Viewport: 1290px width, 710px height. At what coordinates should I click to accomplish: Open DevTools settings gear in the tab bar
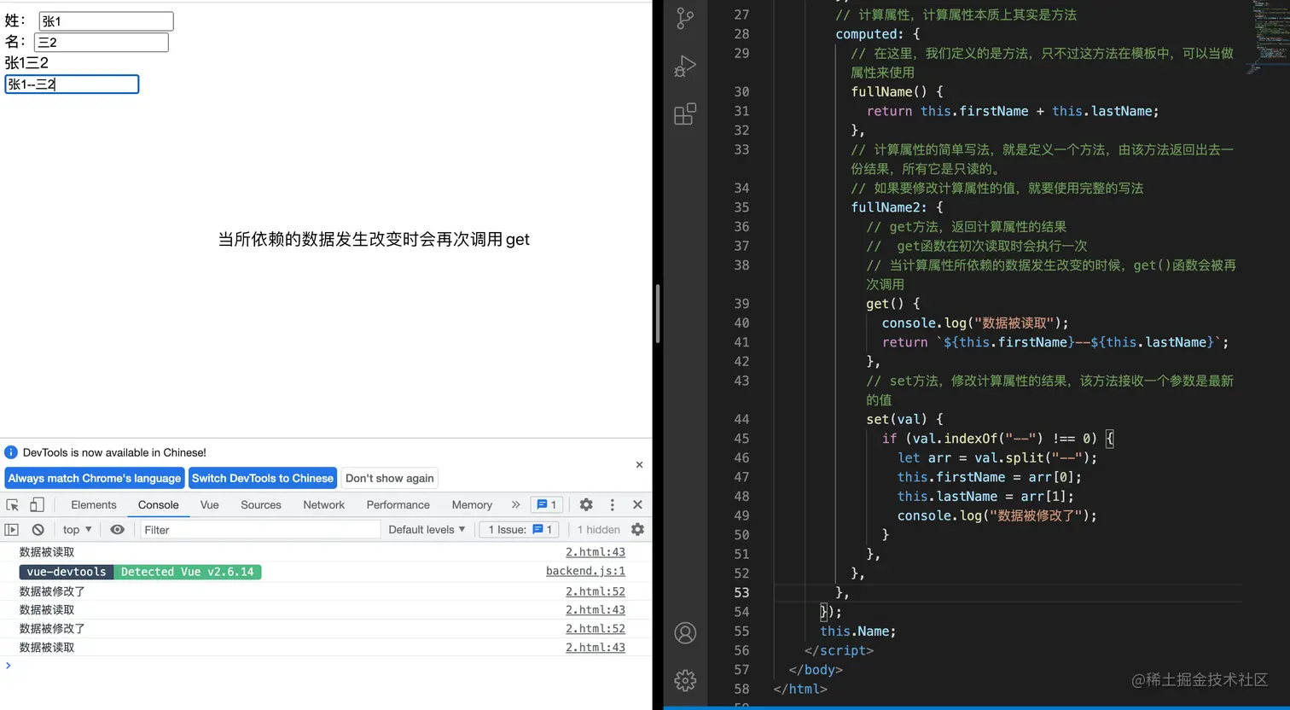pos(586,505)
